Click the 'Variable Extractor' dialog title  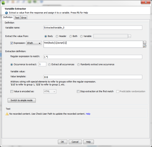(15, 9)
